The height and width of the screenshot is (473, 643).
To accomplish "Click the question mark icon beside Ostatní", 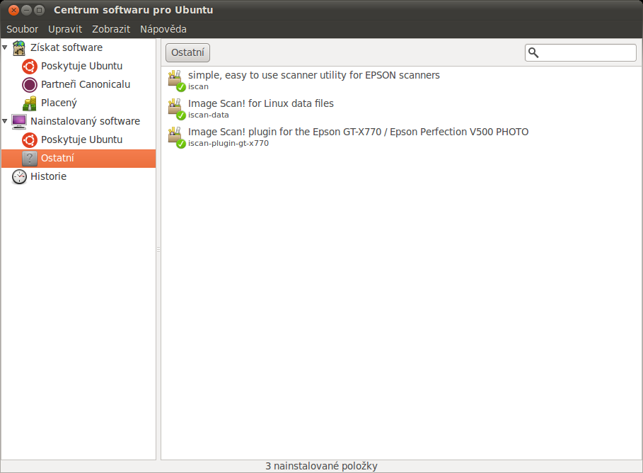I will pyautogui.click(x=30, y=159).
